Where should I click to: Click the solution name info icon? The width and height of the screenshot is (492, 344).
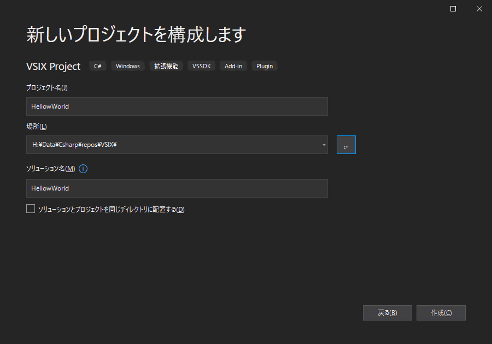tap(83, 169)
